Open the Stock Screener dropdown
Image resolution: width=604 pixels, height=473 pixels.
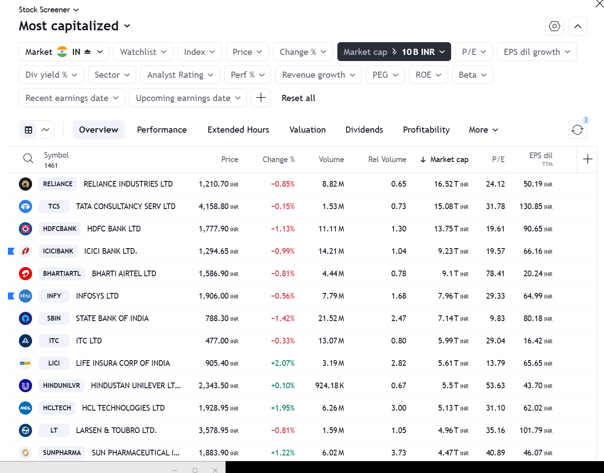coord(48,9)
